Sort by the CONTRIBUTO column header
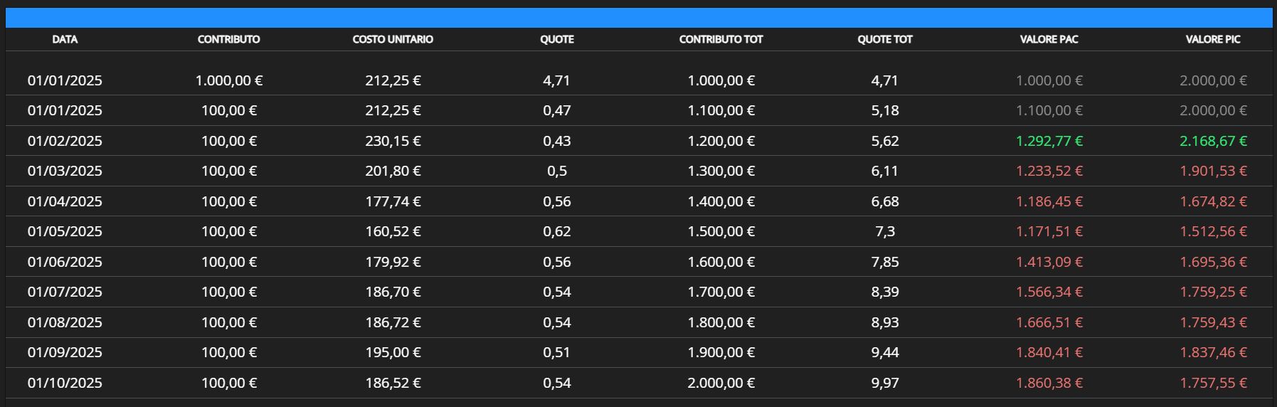This screenshot has width=1277, height=407. [x=228, y=39]
